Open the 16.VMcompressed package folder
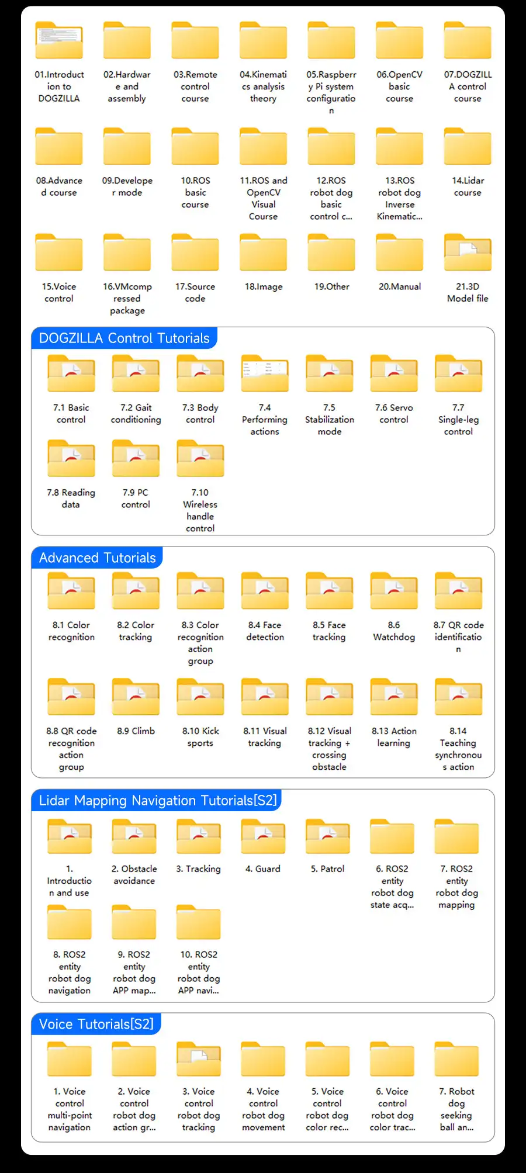526x1173 pixels. (x=127, y=252)
